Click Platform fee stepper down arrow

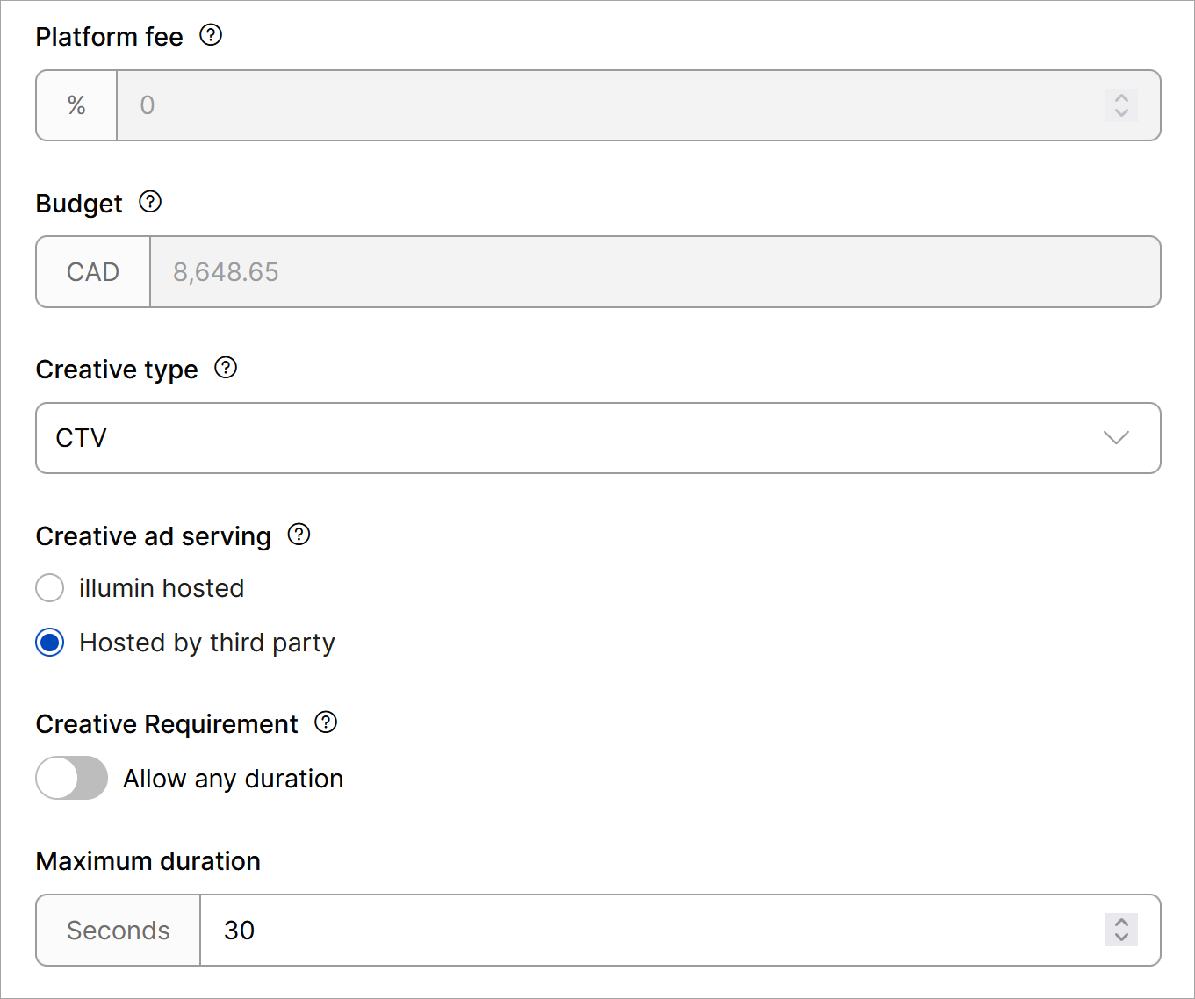(1121, 113)
